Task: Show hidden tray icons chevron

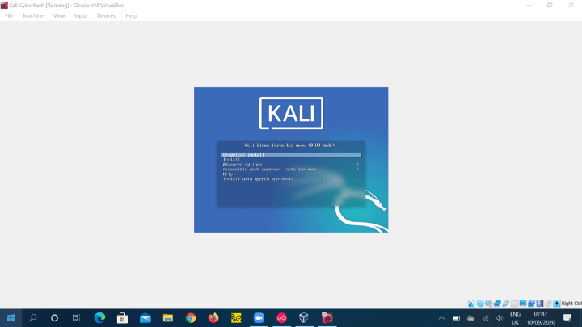Action: click(441, 318)
